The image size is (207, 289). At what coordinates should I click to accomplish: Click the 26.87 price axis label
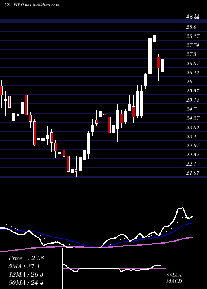pyautogui.click(x=193, y=64)
